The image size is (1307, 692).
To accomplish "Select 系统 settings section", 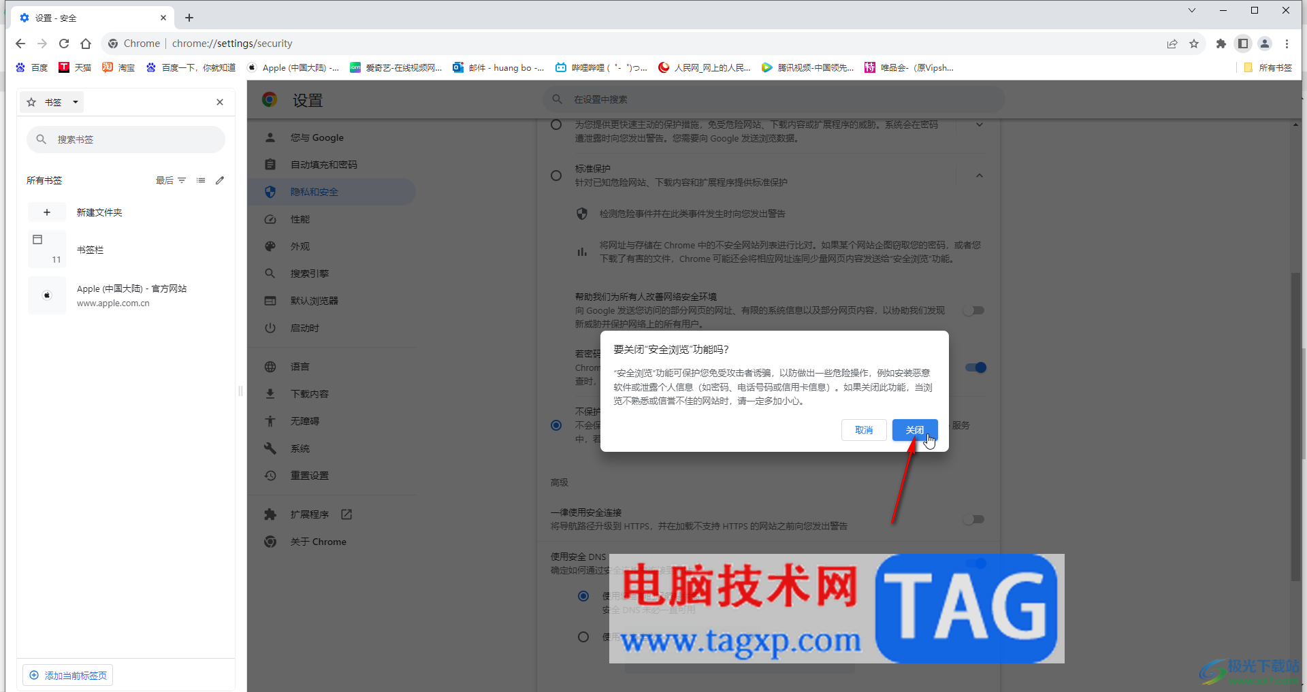I will click(x=332, y=448).
